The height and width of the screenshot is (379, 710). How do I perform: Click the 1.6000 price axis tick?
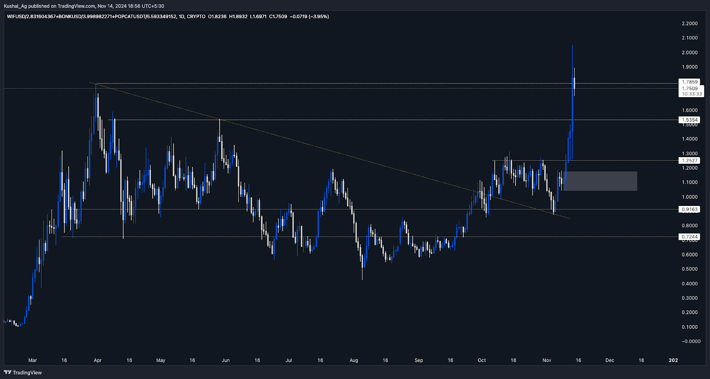click(x=690, y=111)
